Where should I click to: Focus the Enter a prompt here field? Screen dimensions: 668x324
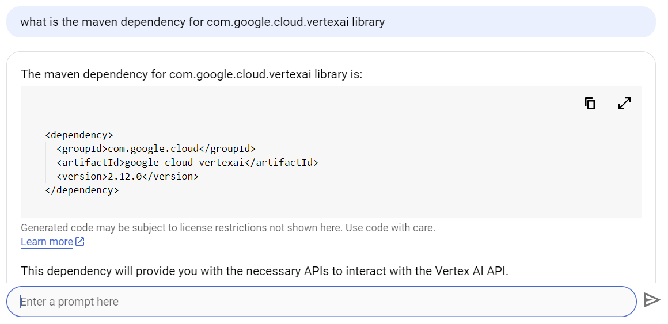click(x=321, y=302)
